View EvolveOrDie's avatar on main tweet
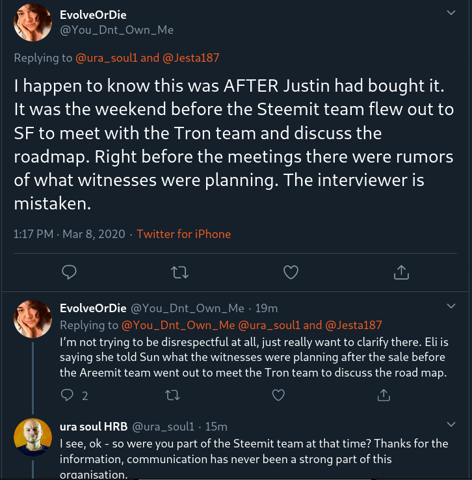 point(33,22)
